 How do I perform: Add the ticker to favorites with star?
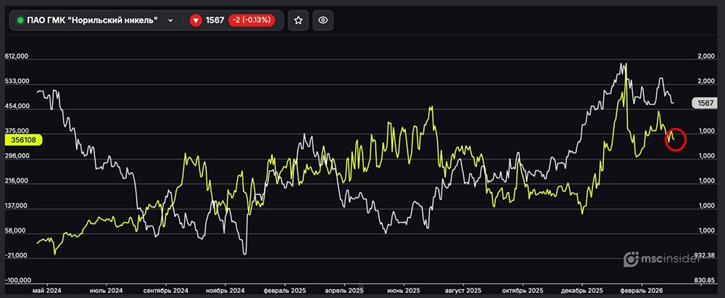click(x=298, y=20)
